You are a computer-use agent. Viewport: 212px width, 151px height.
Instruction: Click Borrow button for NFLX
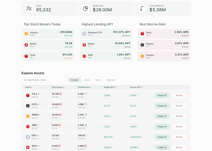point(179,147)
